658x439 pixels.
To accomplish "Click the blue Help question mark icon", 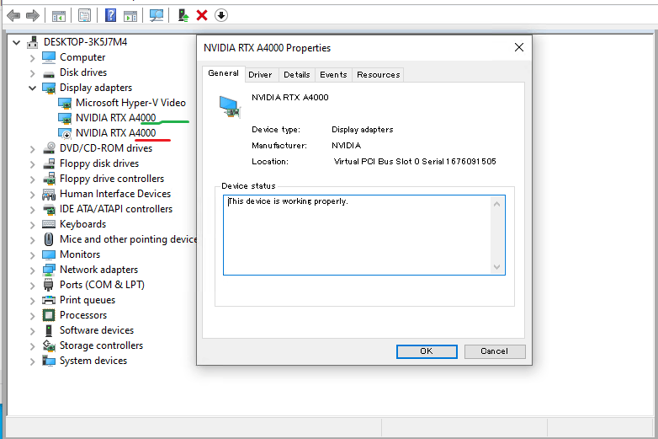I will click(110, 15).
